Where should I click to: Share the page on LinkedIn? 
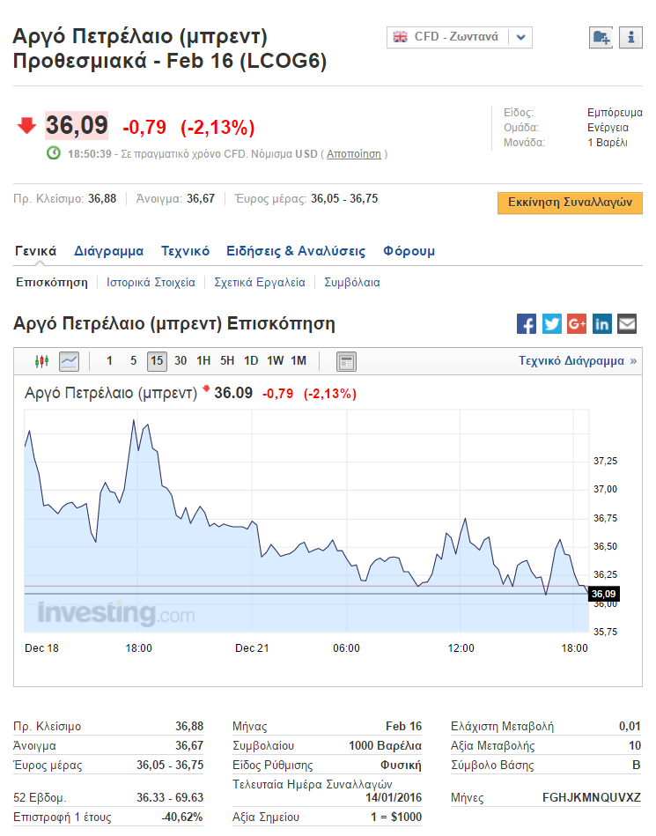(602, 324)
